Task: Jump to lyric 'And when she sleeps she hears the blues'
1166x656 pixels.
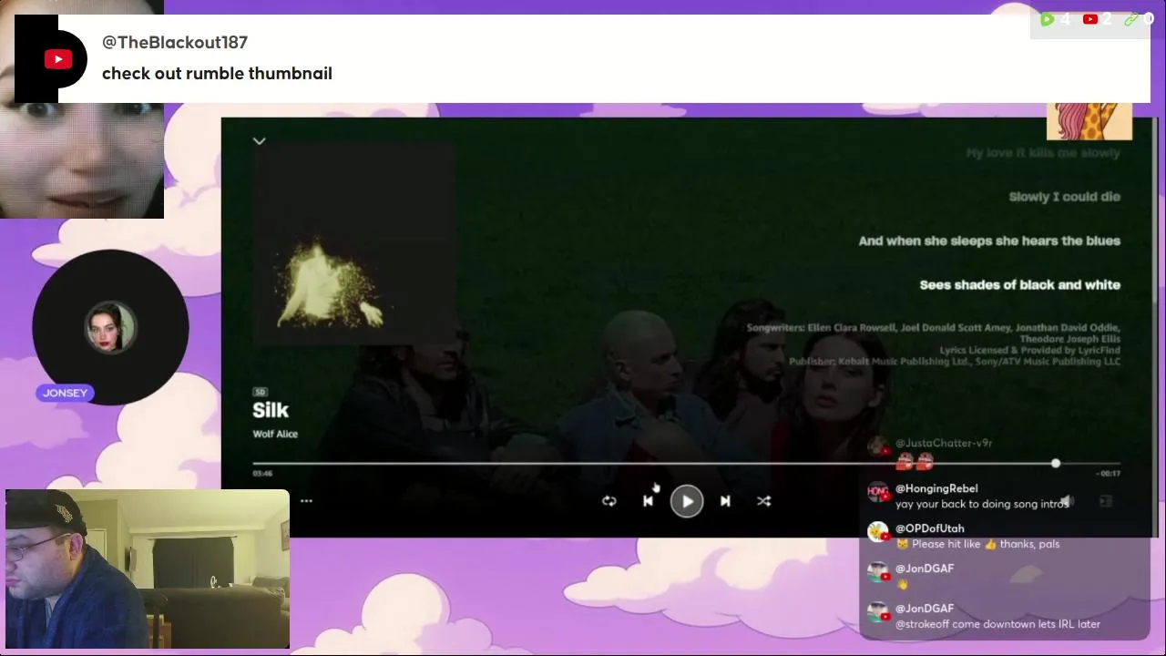Action: [x=989, y=241]
